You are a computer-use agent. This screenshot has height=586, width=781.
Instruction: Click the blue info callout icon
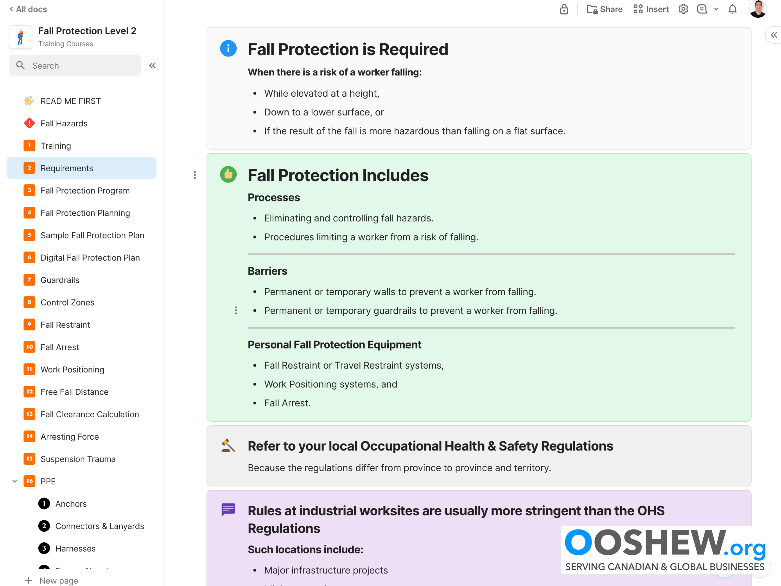click(x=228, y=49)
